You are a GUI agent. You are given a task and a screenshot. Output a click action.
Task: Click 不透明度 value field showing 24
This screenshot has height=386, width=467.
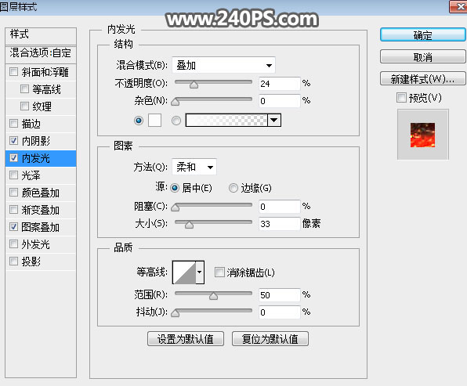coord(280,84)
